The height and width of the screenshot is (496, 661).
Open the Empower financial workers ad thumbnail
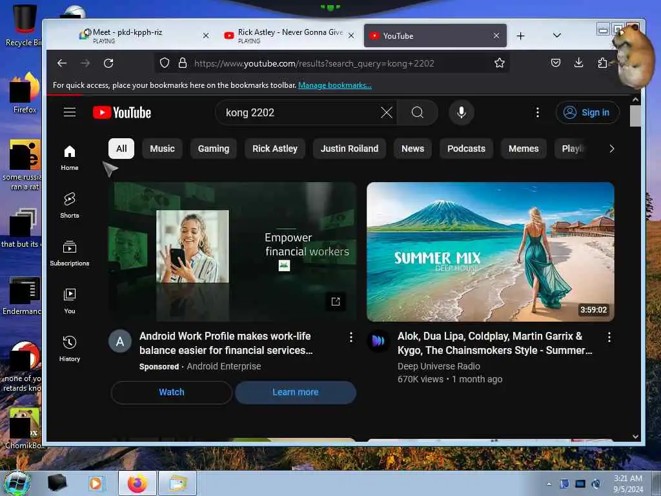coord(232,252)
